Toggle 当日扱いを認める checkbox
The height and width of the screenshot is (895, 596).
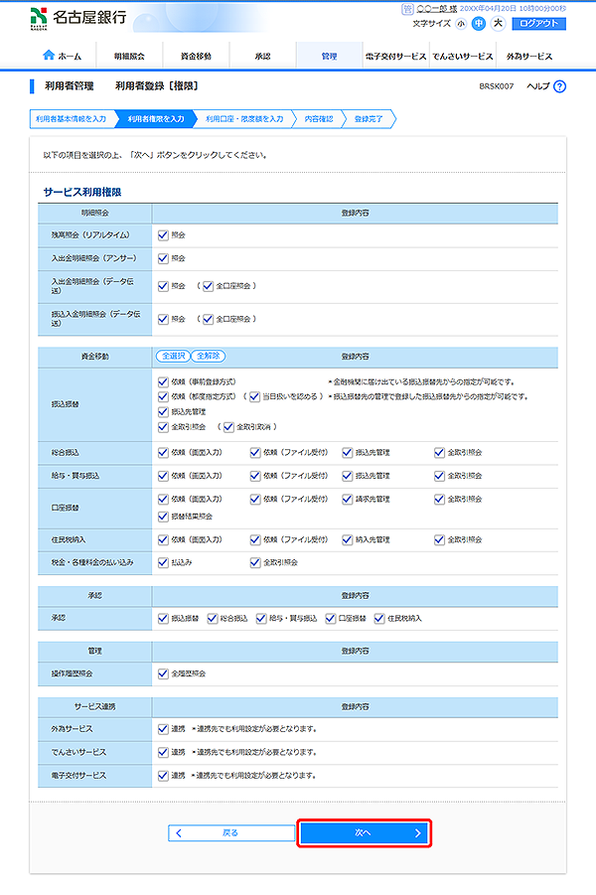pyautogui.click(x=255, y=396)
